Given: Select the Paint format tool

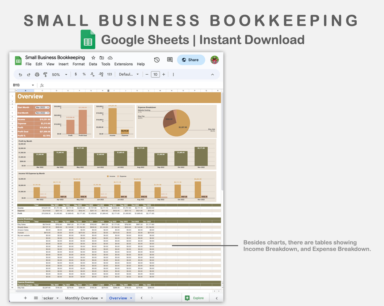Looking at the screenshot, I should (45, 74).
